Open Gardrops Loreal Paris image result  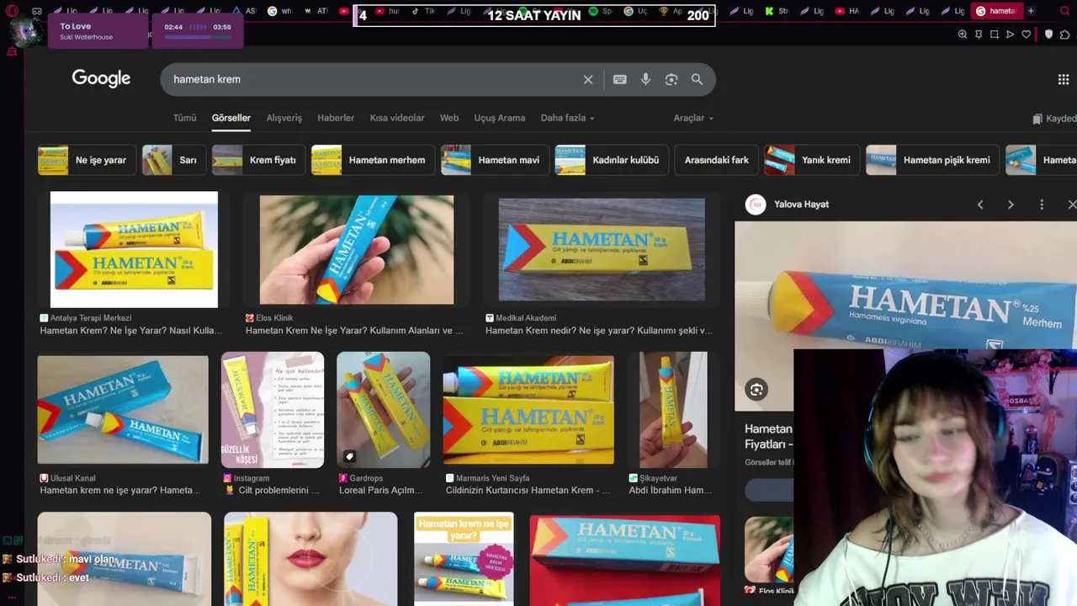coord(383,410)
